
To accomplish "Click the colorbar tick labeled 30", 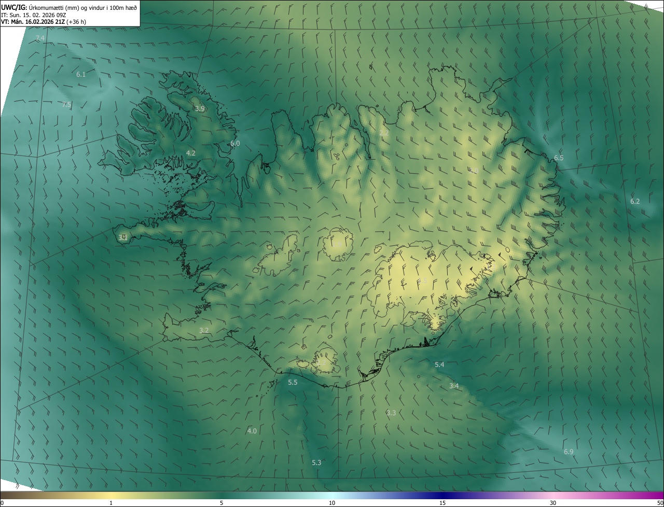I will (x=553, y=502).
